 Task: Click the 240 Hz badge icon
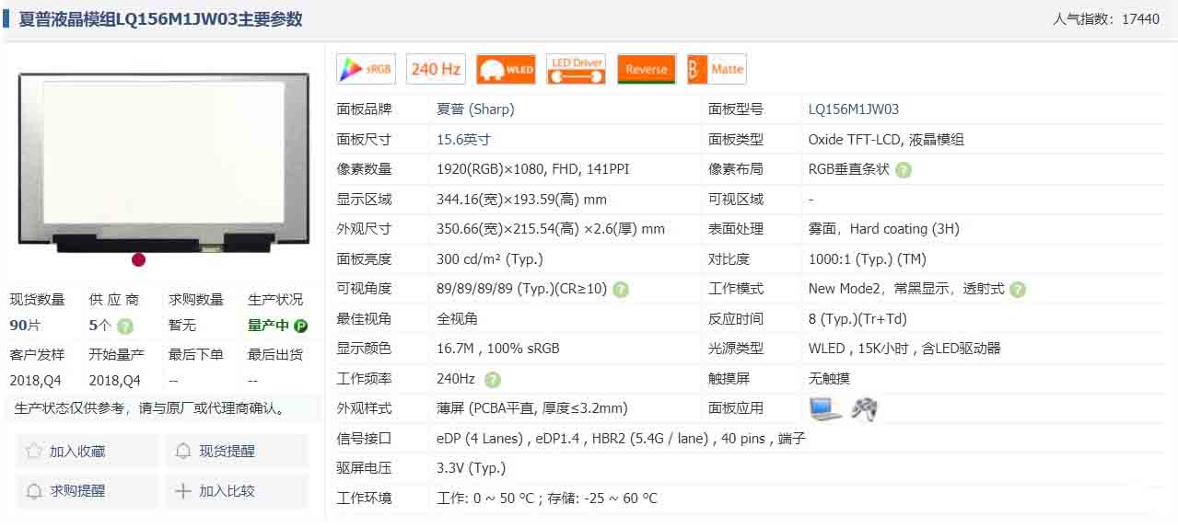pos(436,69)
